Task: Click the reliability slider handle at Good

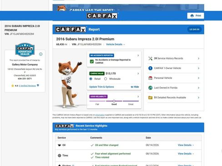Action: (x=114, y=101)
